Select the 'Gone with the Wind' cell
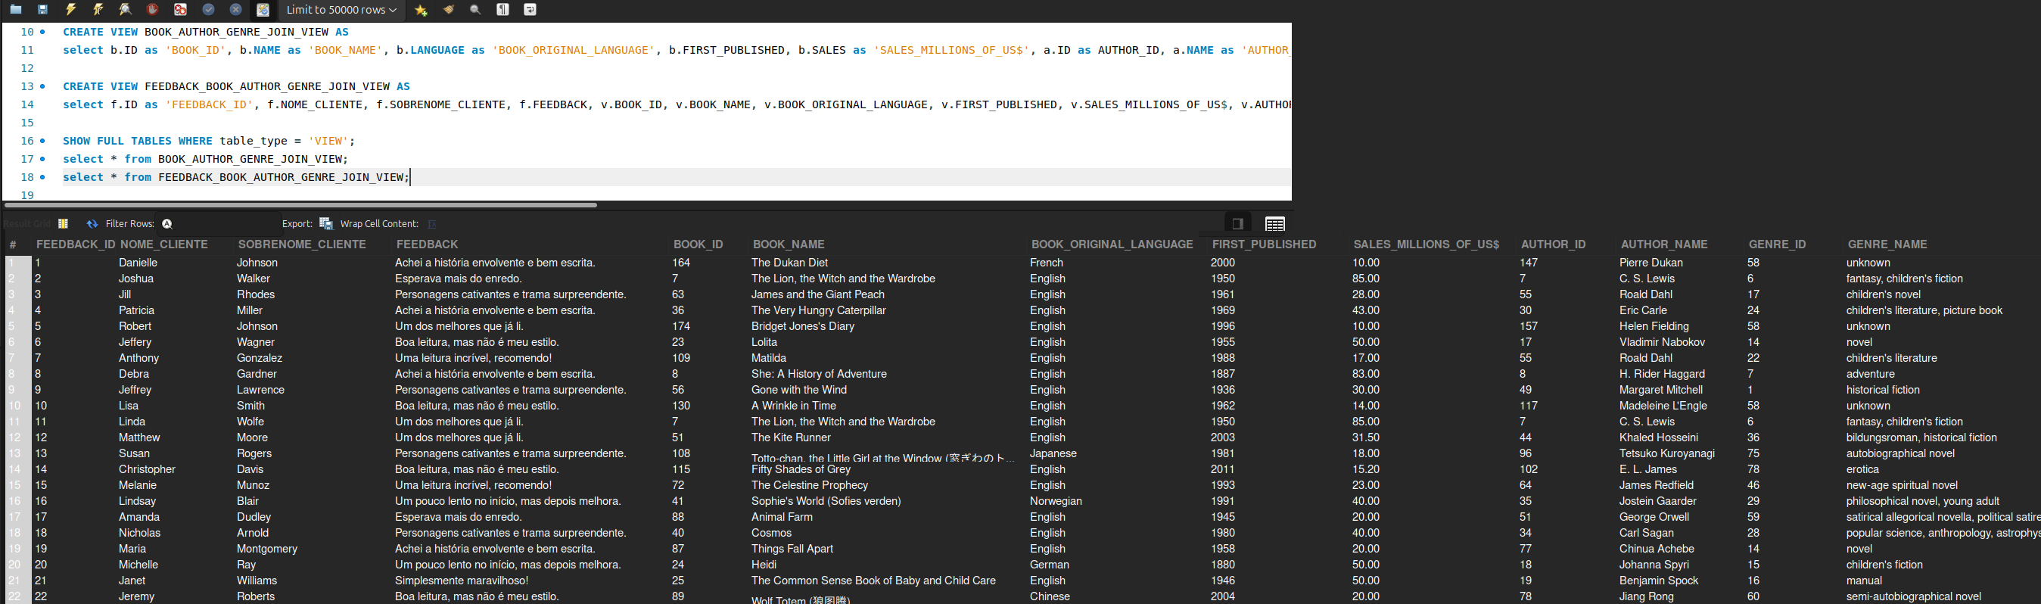 point(798,390)
